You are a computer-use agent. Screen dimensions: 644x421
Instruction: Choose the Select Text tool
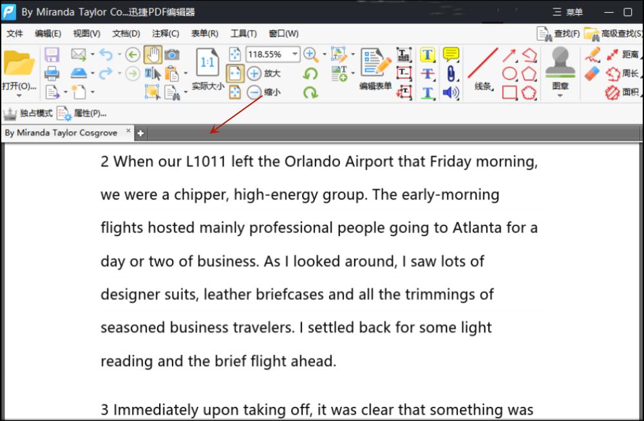click(x=153, y=73)
